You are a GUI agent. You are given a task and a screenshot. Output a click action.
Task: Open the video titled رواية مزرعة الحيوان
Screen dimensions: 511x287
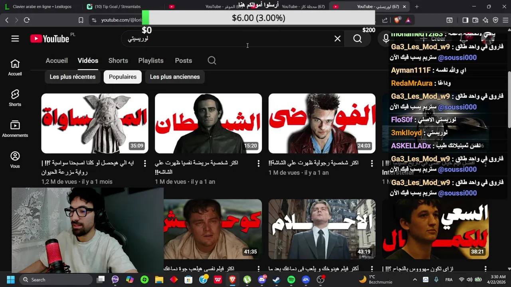[x=87, y=167]
